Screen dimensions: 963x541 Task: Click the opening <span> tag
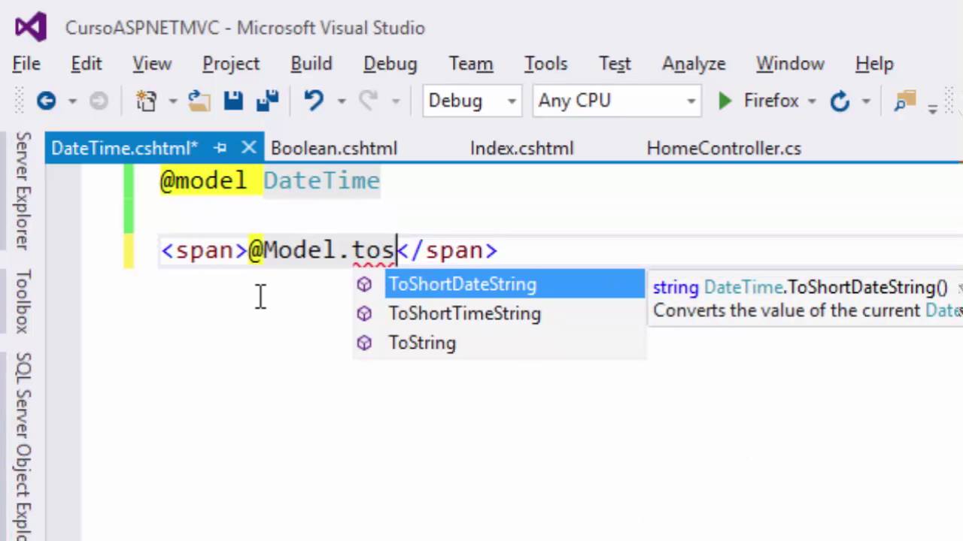tap(204, 250)
